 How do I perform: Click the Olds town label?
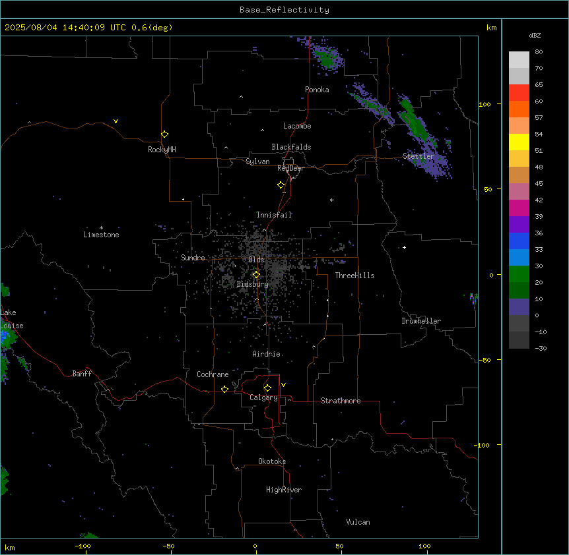pyautogui.click(x=256, y=260)
